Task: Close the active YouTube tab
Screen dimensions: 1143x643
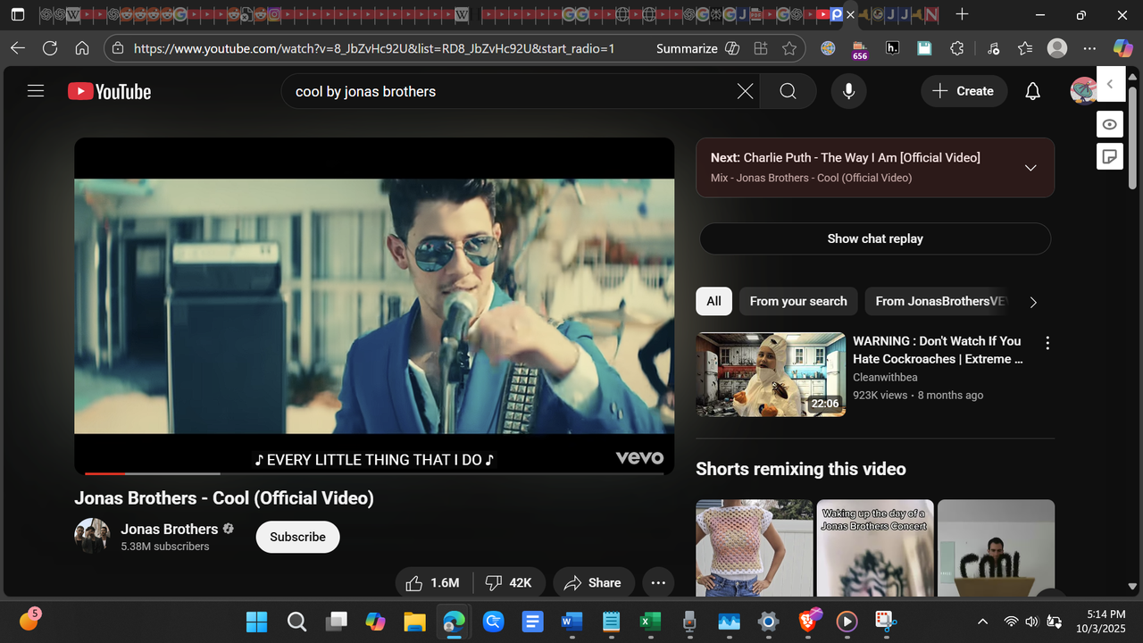Action: [851, 15]
